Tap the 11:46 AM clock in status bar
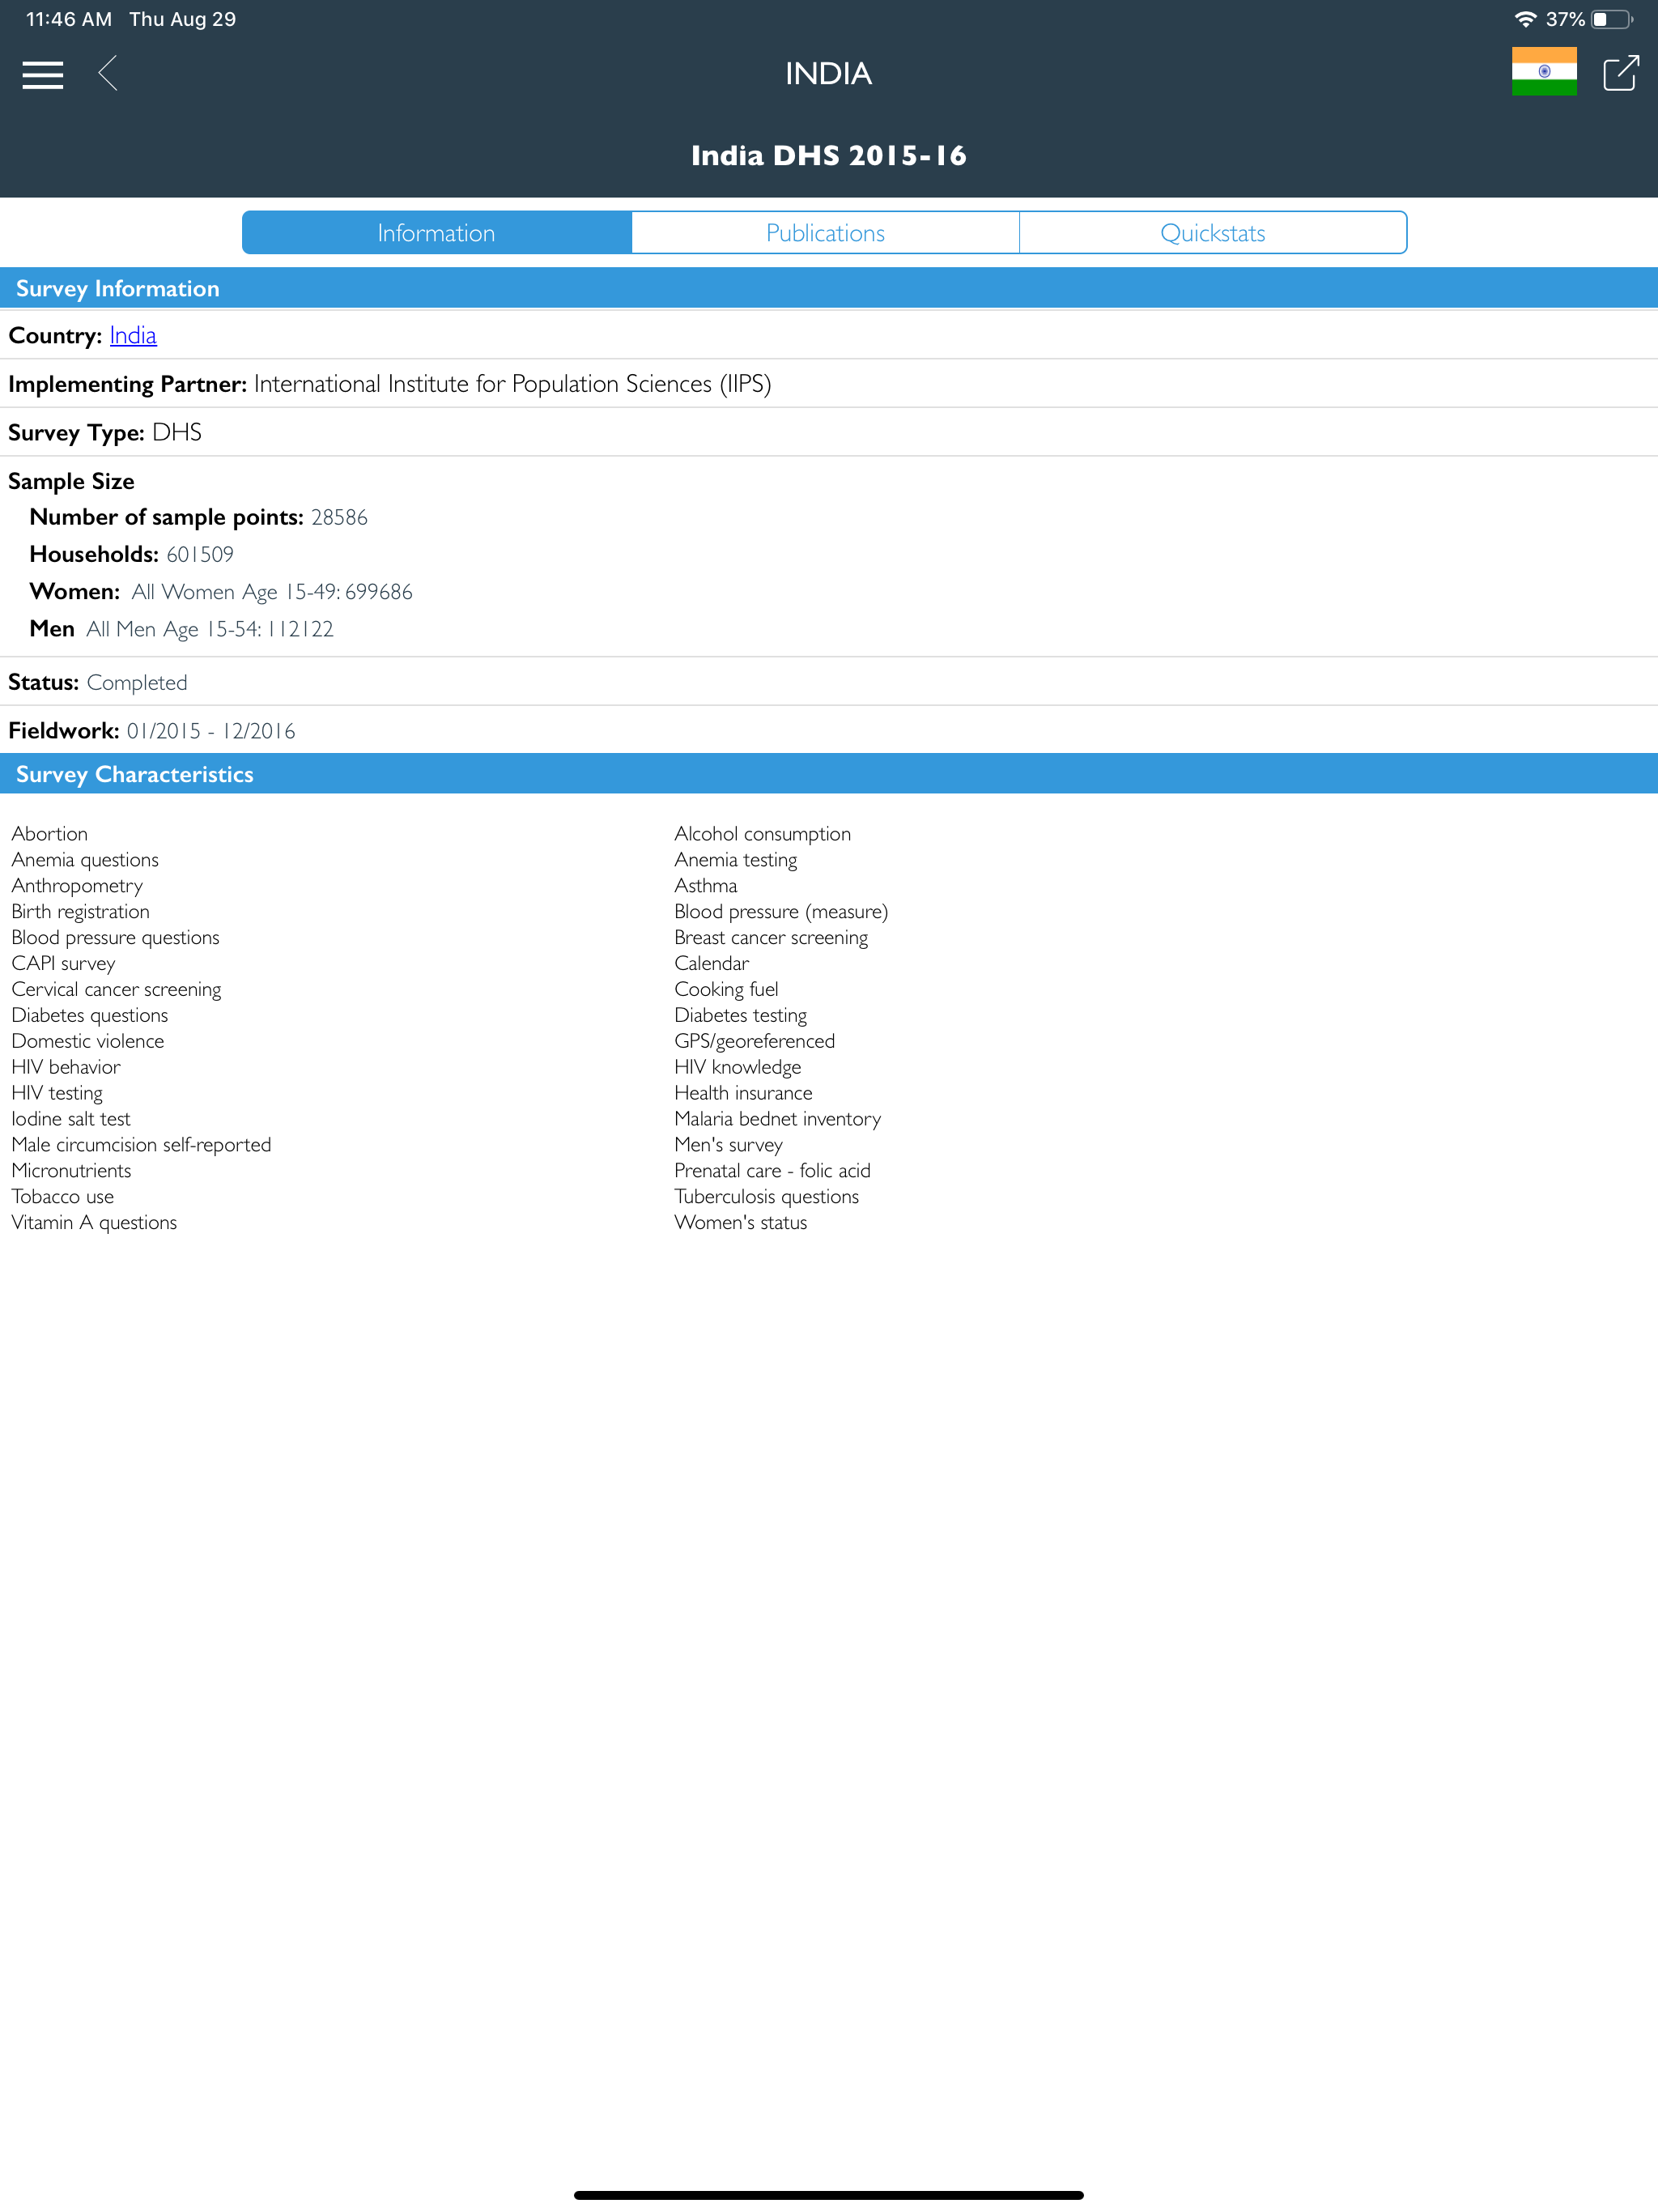Image resolution: width=1658 pixels, height=2212 pixels. [69, 19]
